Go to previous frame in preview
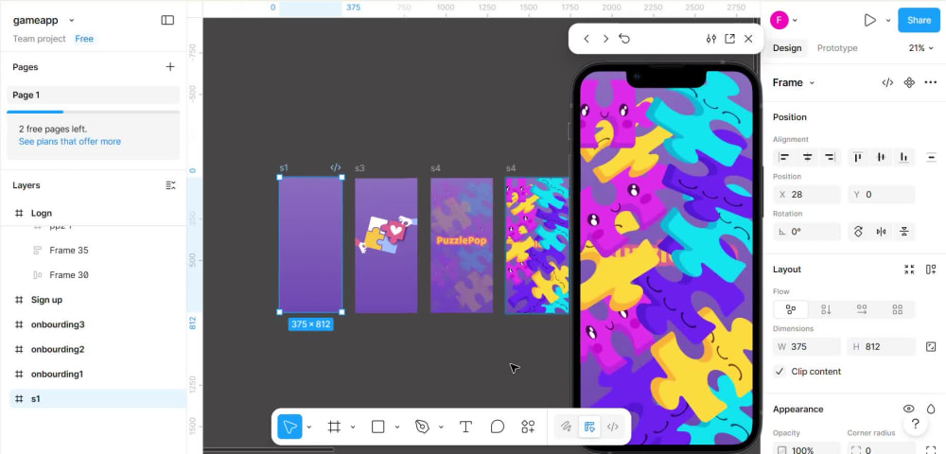 point(586,39)
